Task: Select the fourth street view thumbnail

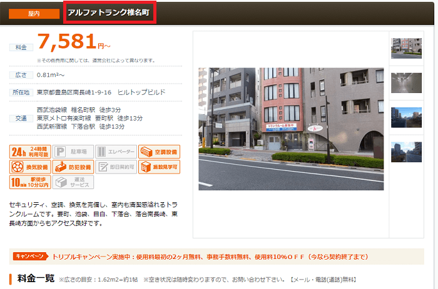Action: [x=406, y=152]
